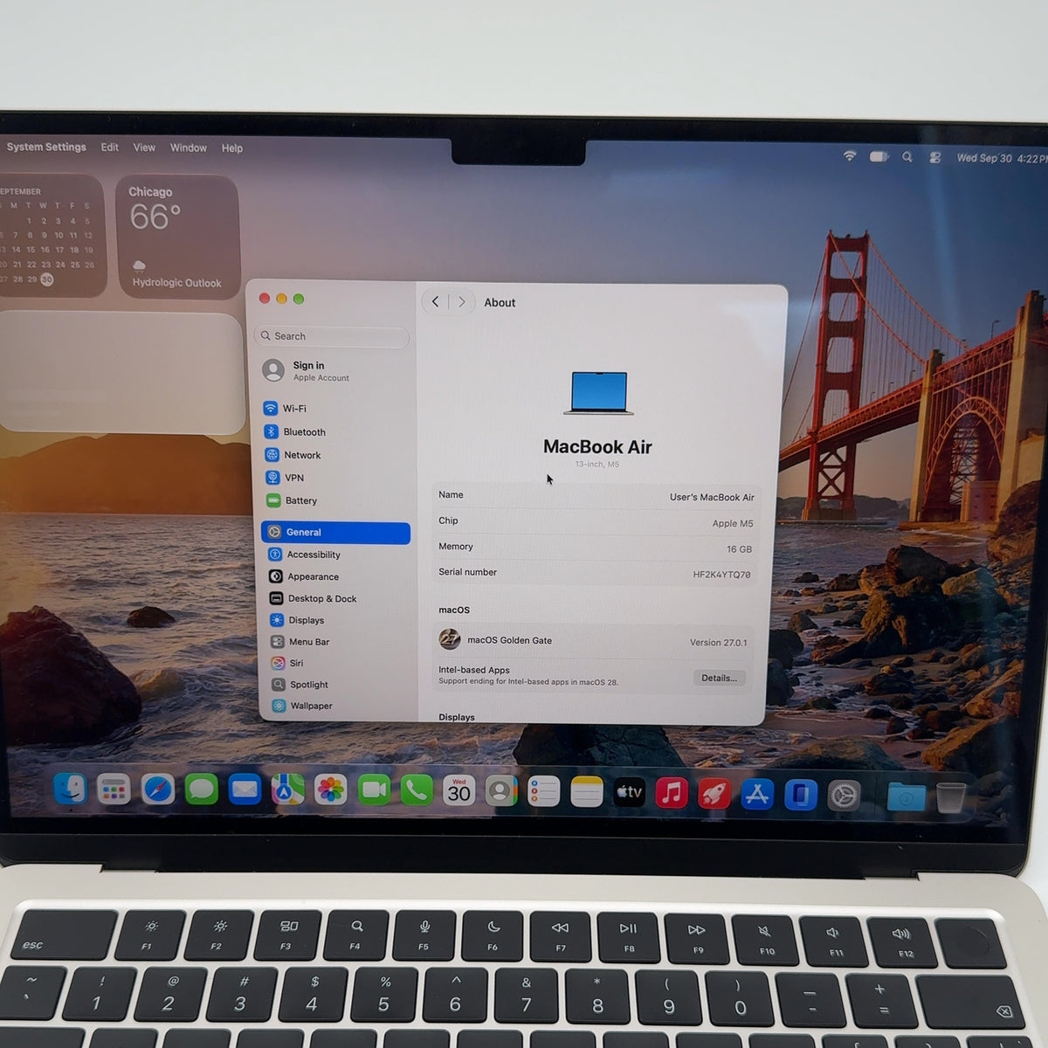Viewport: 1048px width, 1048px height.
Task: Launch Safari from the Dock
Action: (157, 789)
